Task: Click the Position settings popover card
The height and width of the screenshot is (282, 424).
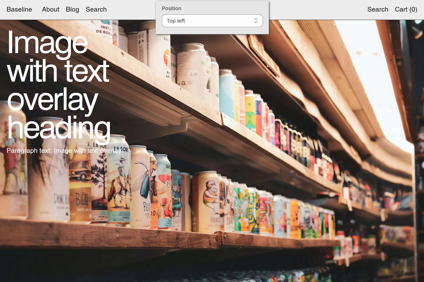Action: click(x=212, y=17)
